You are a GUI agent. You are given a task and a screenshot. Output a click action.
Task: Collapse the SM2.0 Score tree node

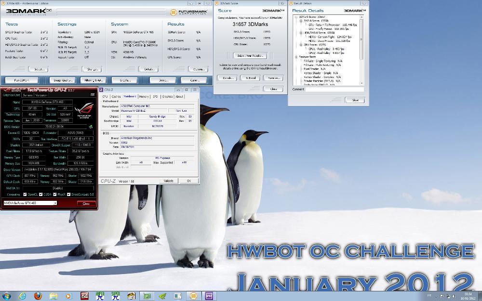301,21
